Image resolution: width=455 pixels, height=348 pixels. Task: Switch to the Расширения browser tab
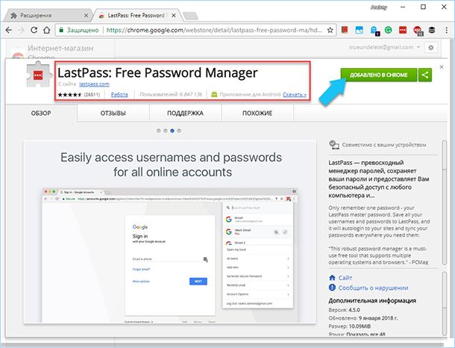(x=43, y=13)
